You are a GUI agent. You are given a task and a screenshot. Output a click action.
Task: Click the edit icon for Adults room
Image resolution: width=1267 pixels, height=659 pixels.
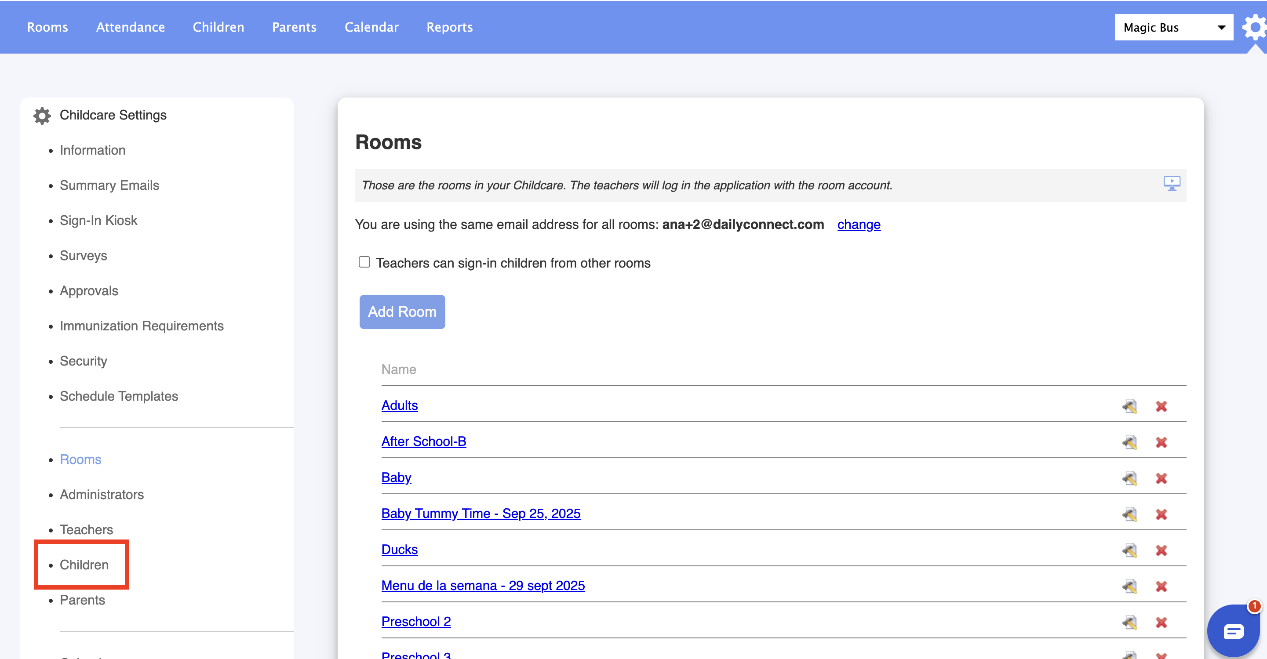coord(1130,406)
